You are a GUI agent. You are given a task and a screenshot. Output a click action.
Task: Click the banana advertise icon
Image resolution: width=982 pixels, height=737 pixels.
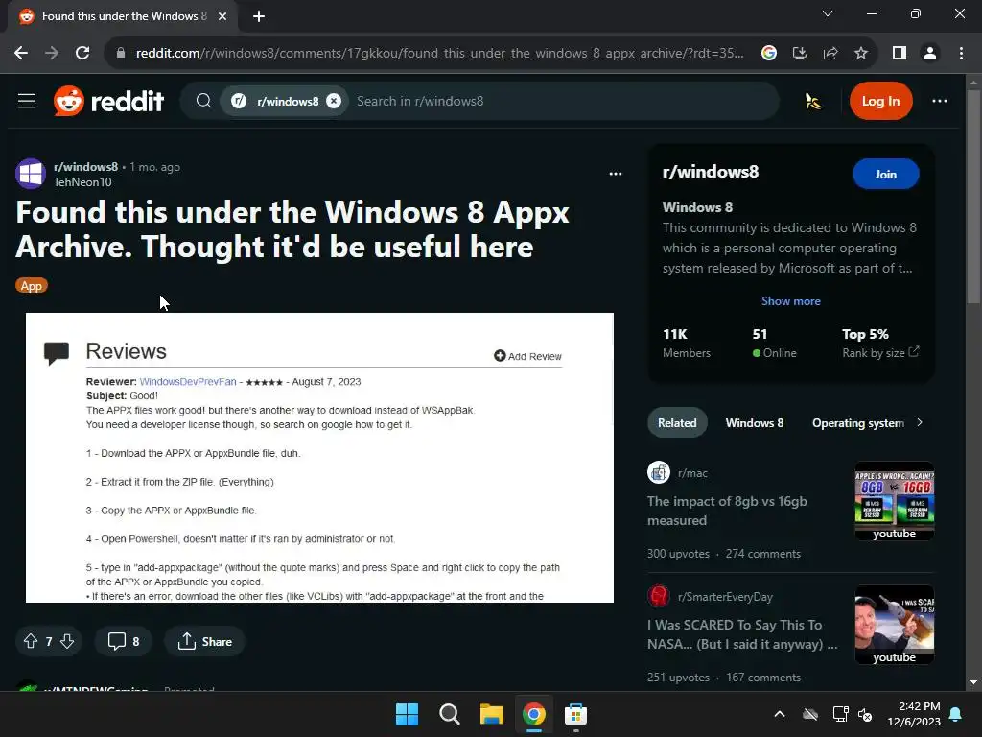point(813,101)
